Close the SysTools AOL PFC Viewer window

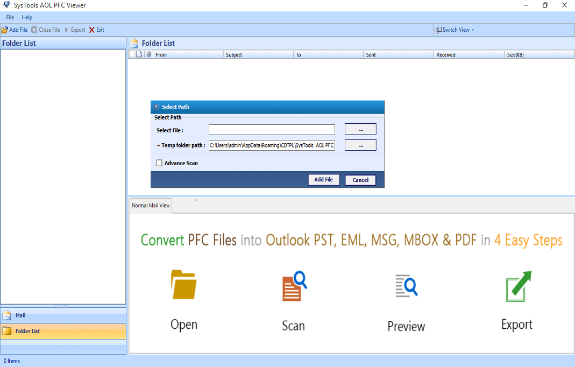click(564, 5)
